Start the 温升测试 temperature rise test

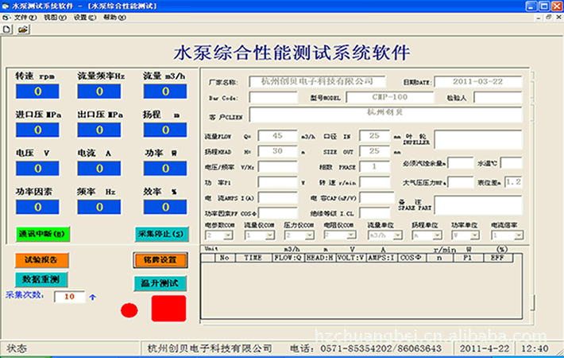[160, 283]
